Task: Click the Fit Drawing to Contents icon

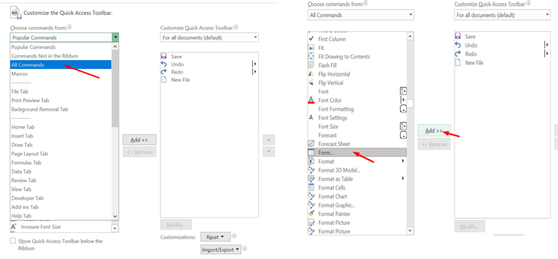Action: pyautogui.click(x=311, y=57)
